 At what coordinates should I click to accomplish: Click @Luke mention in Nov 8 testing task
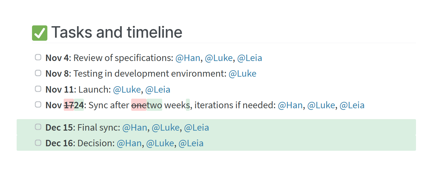click(243, 74)
